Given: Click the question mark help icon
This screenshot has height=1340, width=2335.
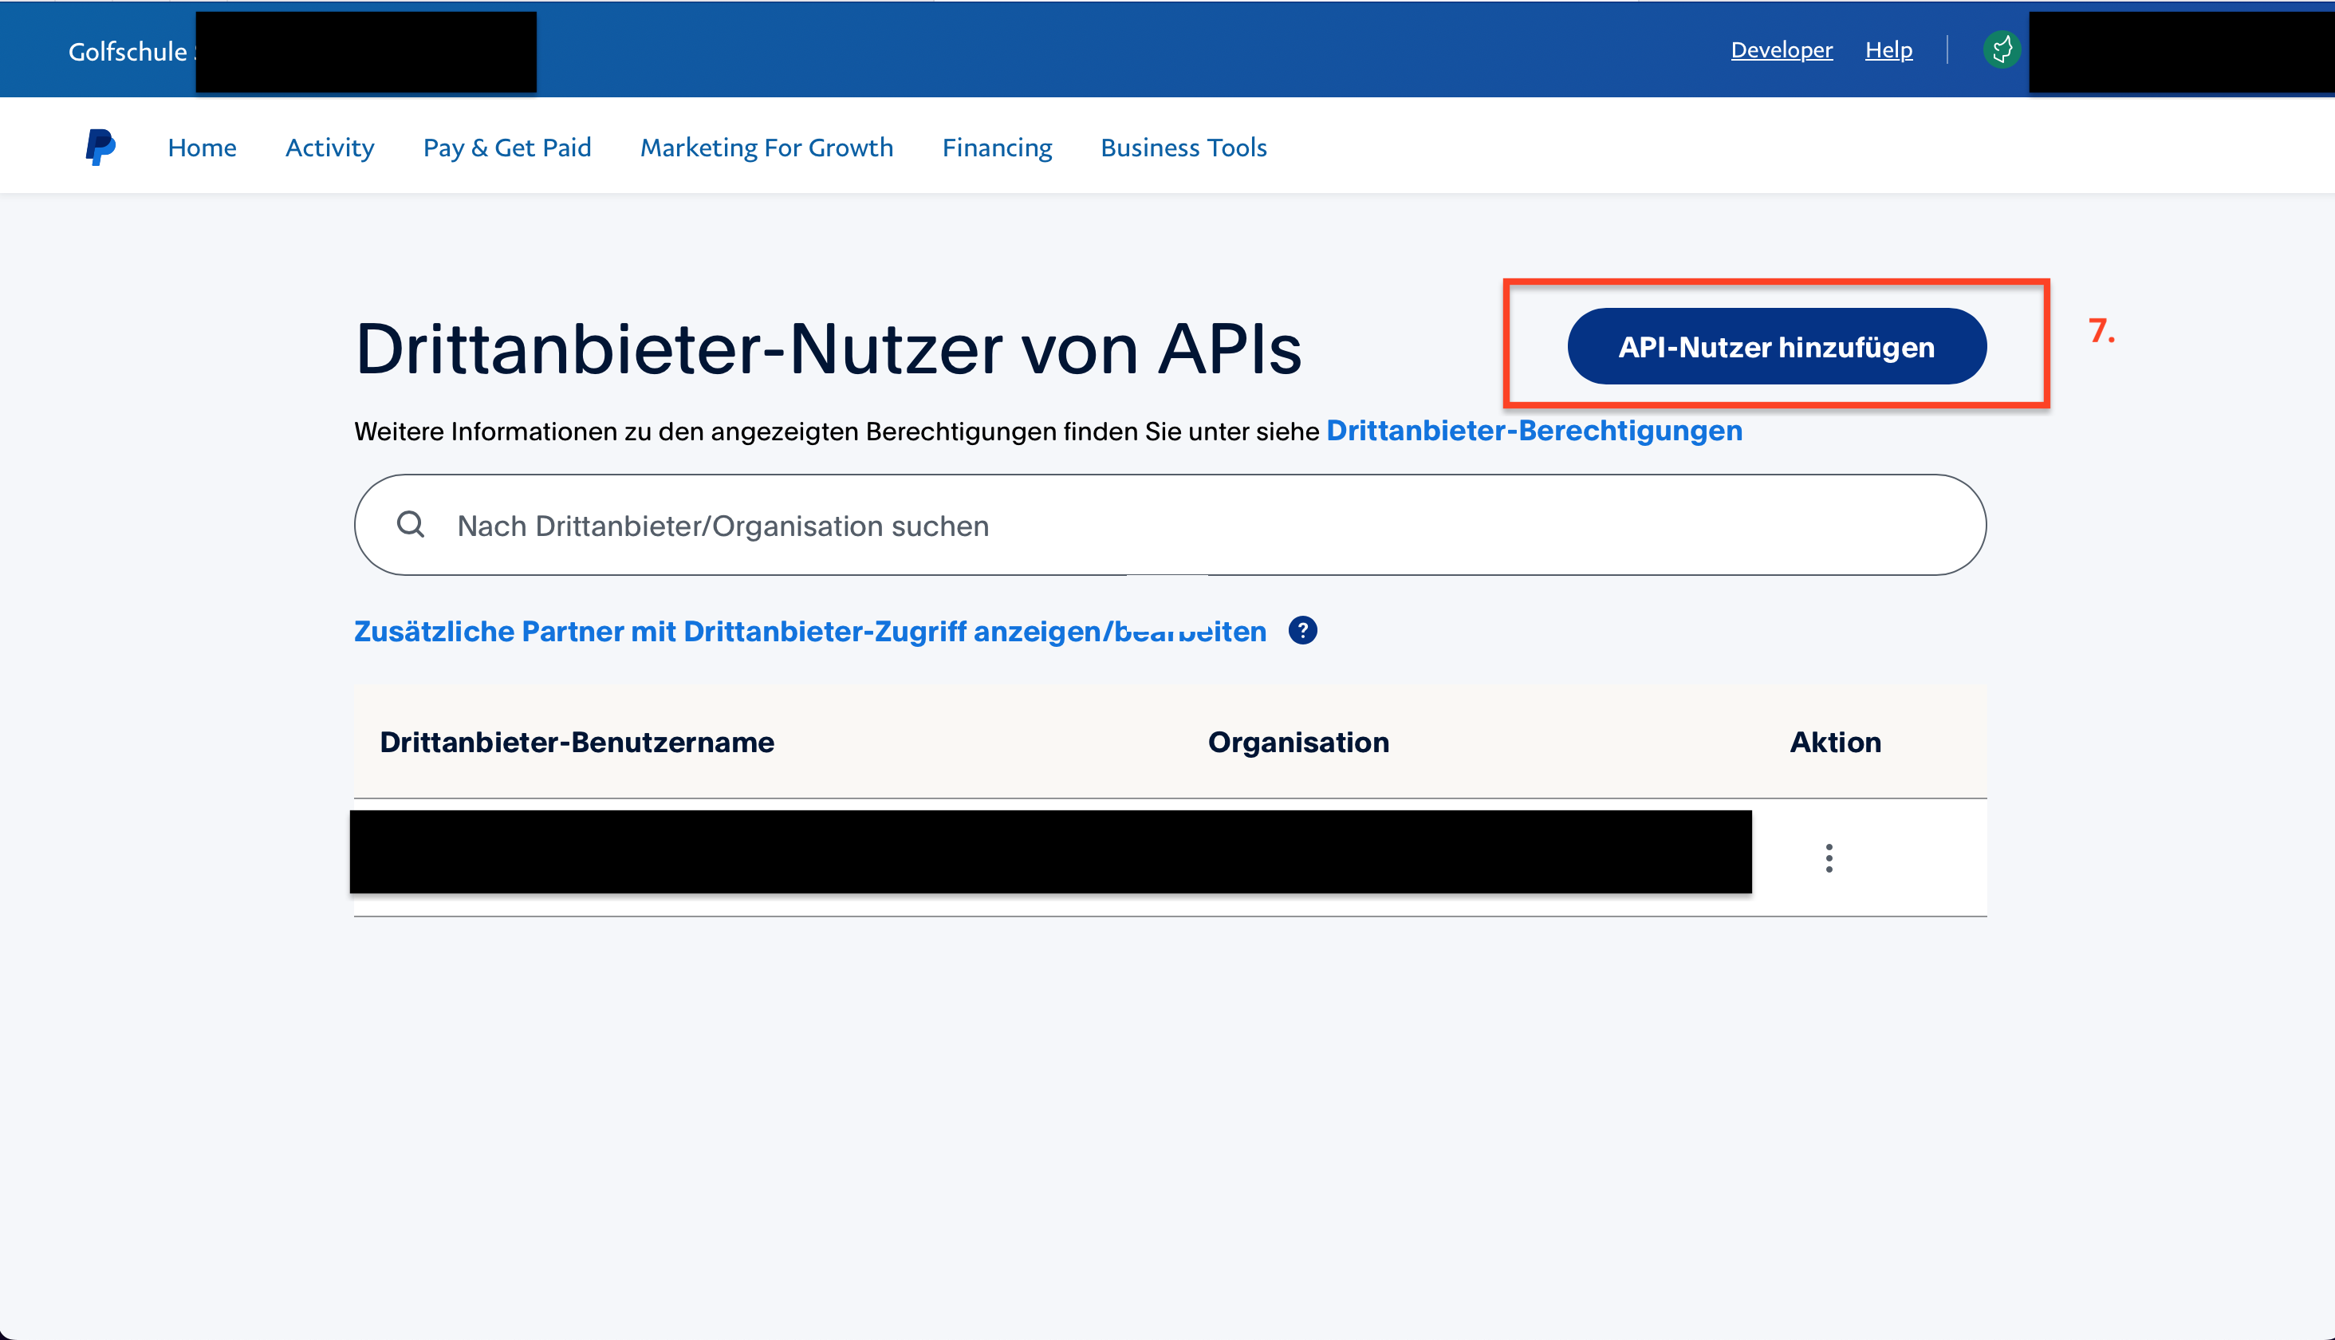Looking at the screenshot, I should 1304,632.
